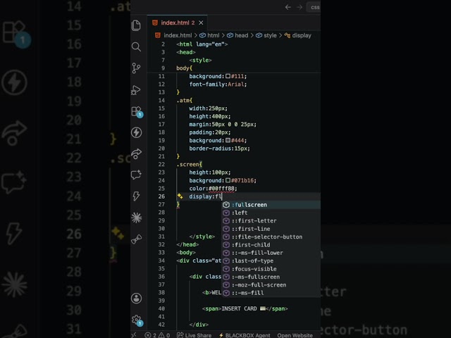Click errors and warnings status counter
The height and width of the screenshot is (338, 451).
tap(157, 335)
